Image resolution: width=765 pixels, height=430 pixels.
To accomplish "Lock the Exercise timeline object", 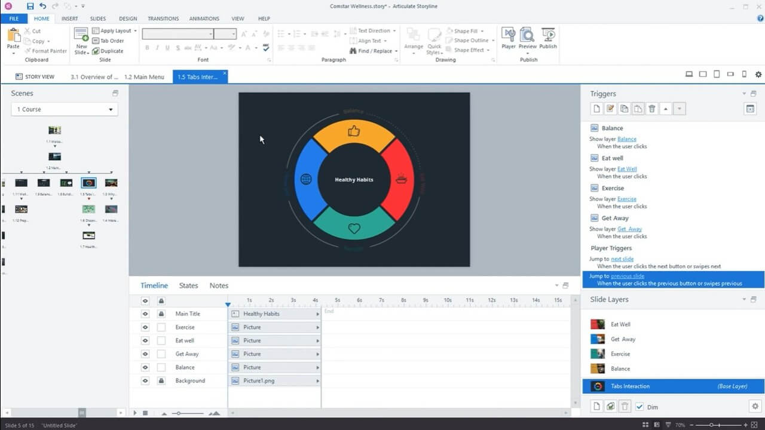I will pyautogui.click(x=161, y=327).
